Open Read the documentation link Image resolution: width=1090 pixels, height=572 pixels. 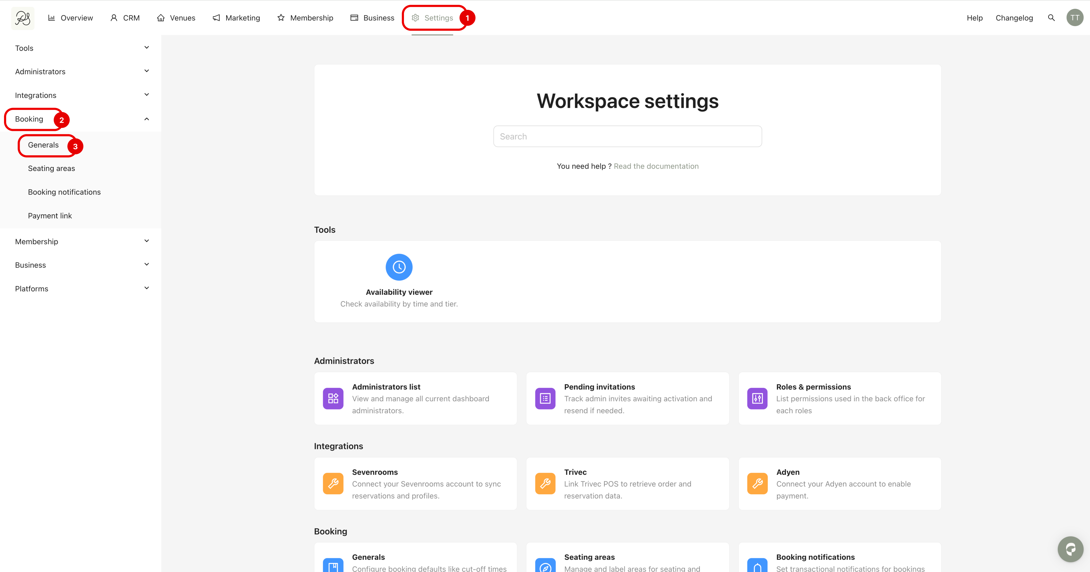pos(656,166)
